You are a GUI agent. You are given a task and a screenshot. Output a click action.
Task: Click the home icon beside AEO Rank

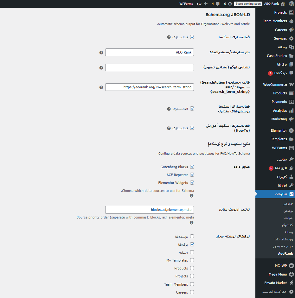coord(283,4)
